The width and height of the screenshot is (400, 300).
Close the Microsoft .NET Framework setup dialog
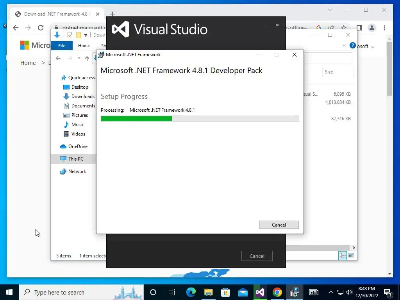pyautogui.click(x=295, y=55)
